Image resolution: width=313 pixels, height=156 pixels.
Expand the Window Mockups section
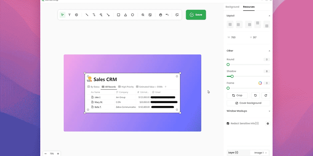(x=269, y=111)
